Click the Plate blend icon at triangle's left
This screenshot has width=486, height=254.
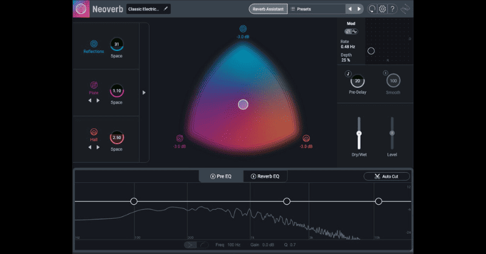click(180, 138)
